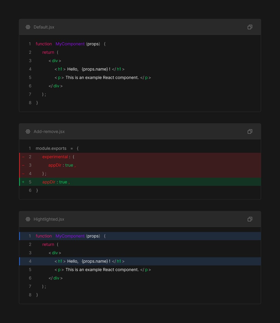Image resolution: width=280 pixels, height=323 pixels.
Task: Click 'true' value on added line 5
Action: click(63, 182)
